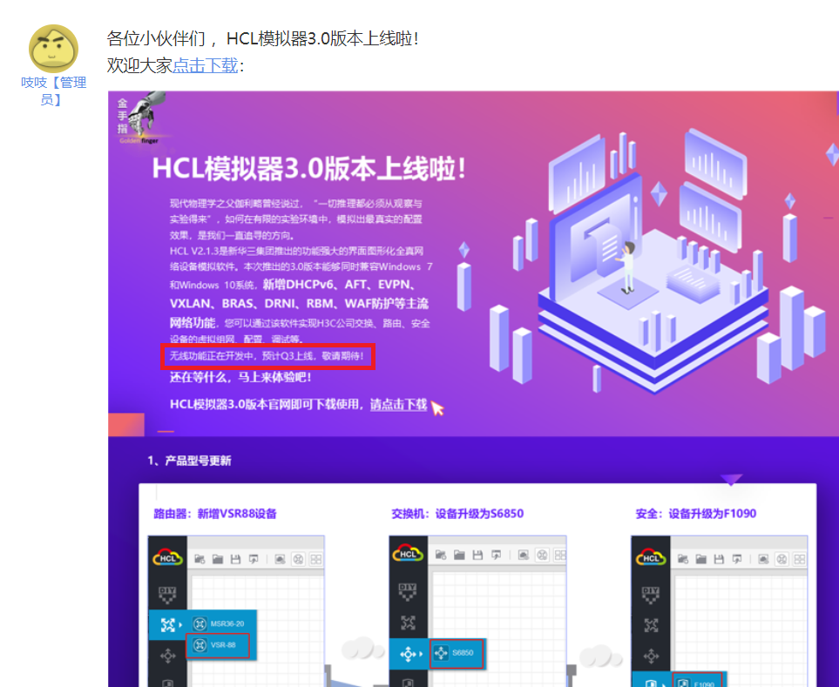
Task: Select the switch category icon in router panel sidebar
Action: click(168, 656)
